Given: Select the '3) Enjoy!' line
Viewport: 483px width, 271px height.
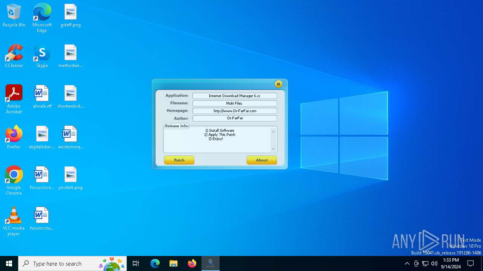Looking at the screenshot, I should click(x=216, y=139).
